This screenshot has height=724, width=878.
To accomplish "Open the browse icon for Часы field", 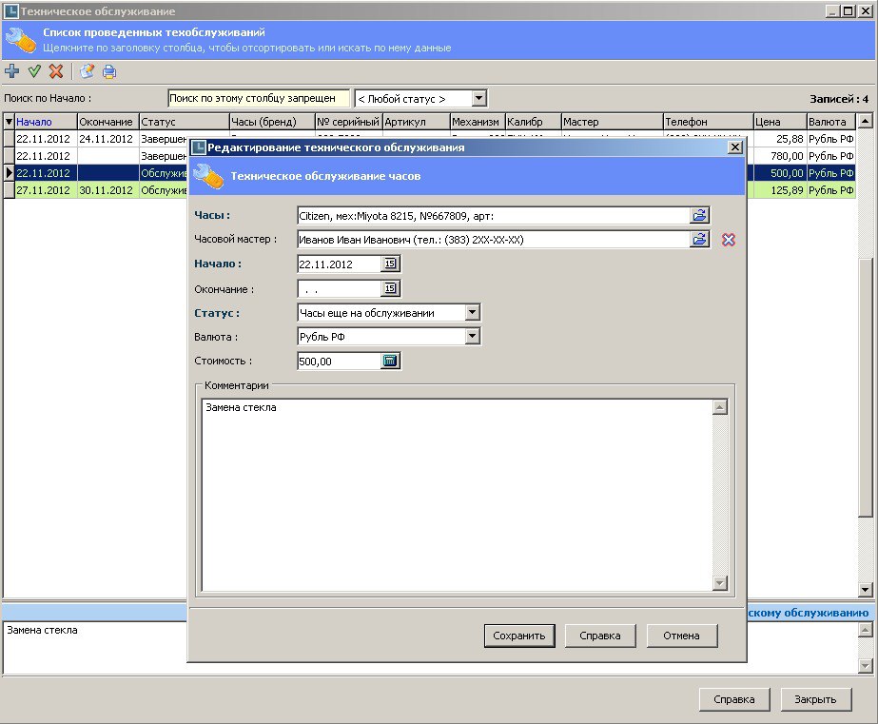I will click(x=699, y=215).
